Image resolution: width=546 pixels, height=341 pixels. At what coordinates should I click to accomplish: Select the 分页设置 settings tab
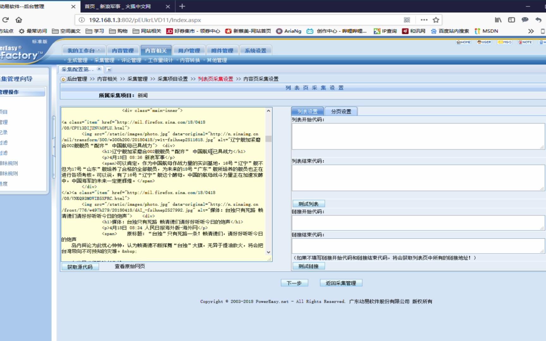(341, 111)
